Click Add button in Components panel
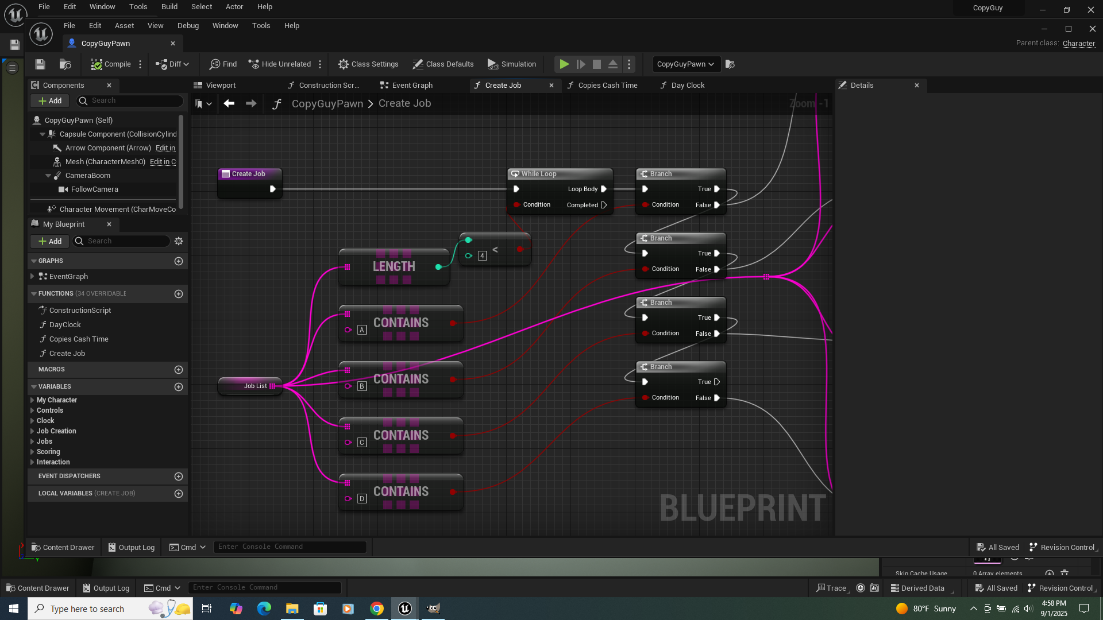Viewport: 1103px width, 620px height. pyautogui.click(x=50, y=101)
